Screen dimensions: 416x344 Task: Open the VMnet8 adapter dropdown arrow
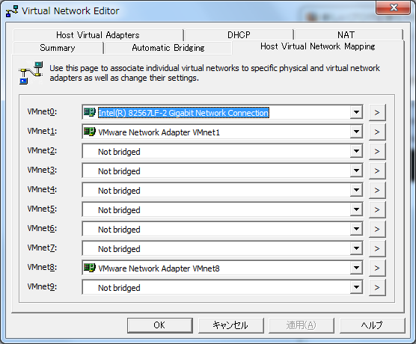tap(356, 268)
